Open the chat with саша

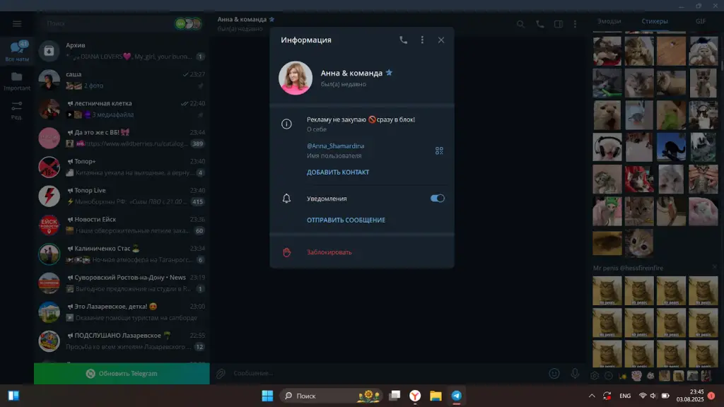pyautogui.click(x=122, y=80)
